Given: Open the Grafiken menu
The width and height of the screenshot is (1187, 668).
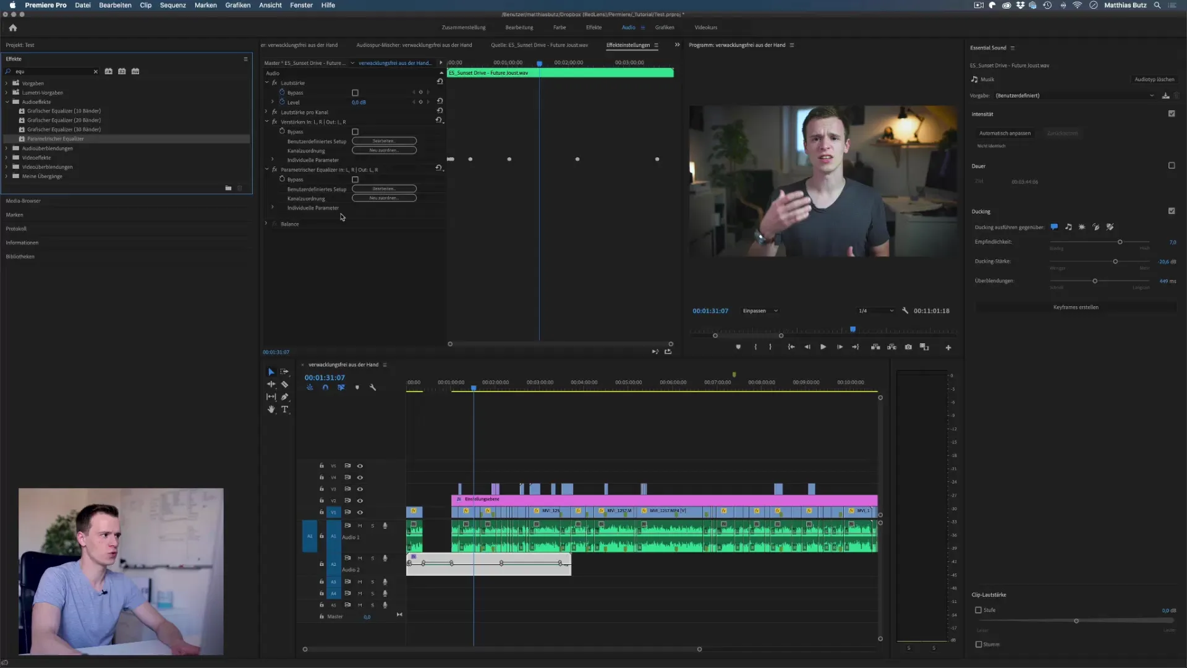Looking at the screenshot, I should (237, 5).
